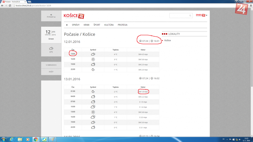Screen dimensions: 253x142
Task: Click the Košice 24 site logo
Action: (x=74, y=16)
